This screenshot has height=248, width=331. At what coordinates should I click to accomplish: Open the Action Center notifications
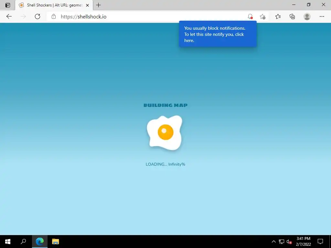tap(320, 242)
